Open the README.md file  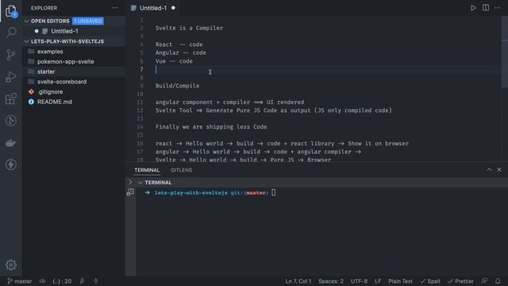55,102
